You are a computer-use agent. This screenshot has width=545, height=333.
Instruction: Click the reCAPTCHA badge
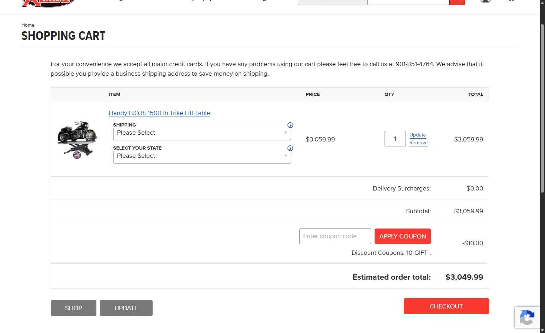click(527, 317)
